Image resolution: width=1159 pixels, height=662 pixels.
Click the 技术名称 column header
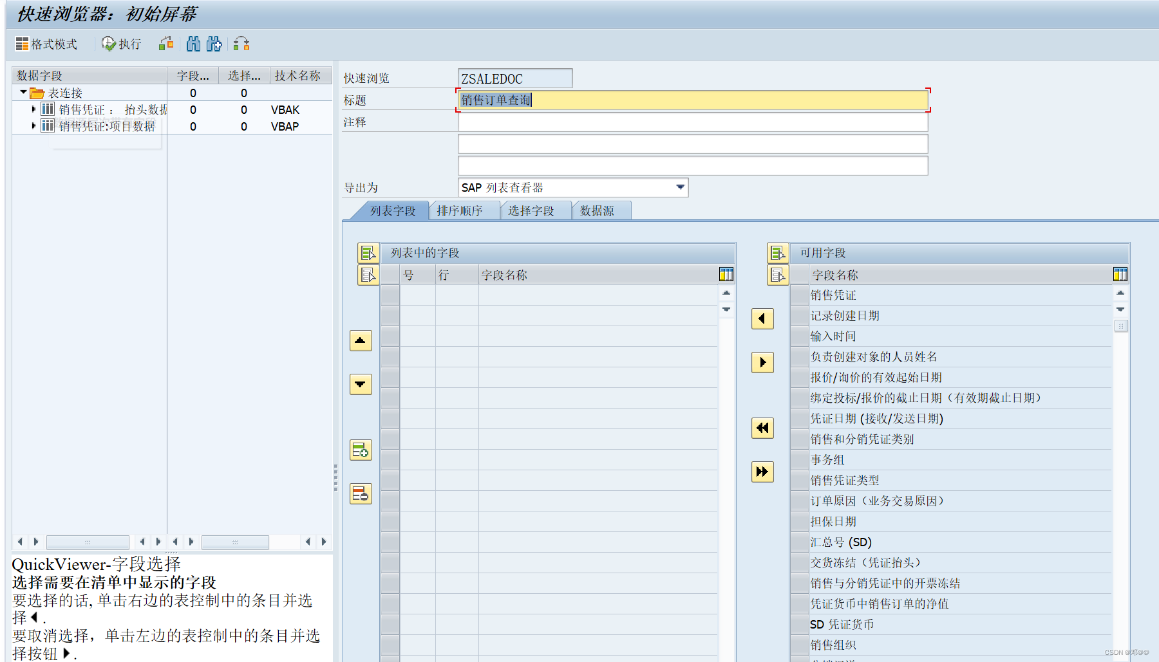(x=301, y=75)
